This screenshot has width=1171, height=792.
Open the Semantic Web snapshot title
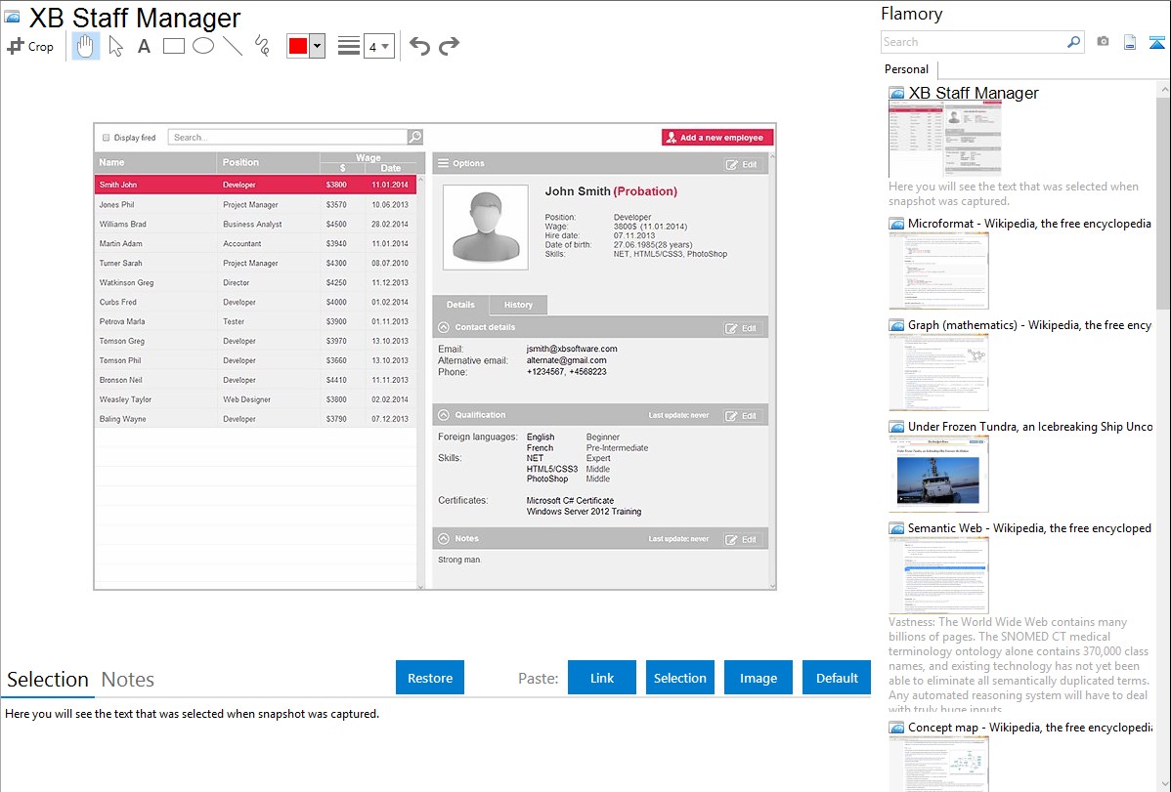(1029, 528)
